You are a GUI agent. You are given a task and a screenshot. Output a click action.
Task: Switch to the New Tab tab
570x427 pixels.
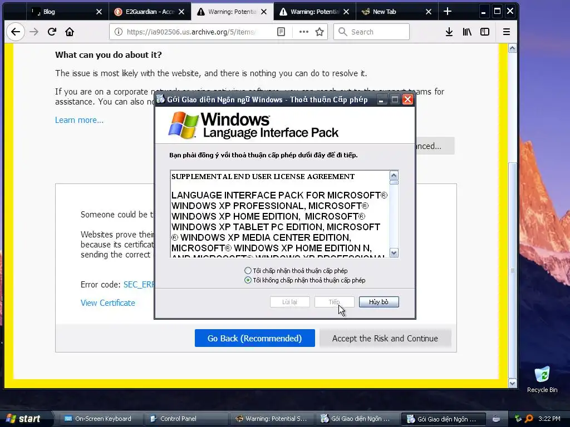click(x=396, y=12)
